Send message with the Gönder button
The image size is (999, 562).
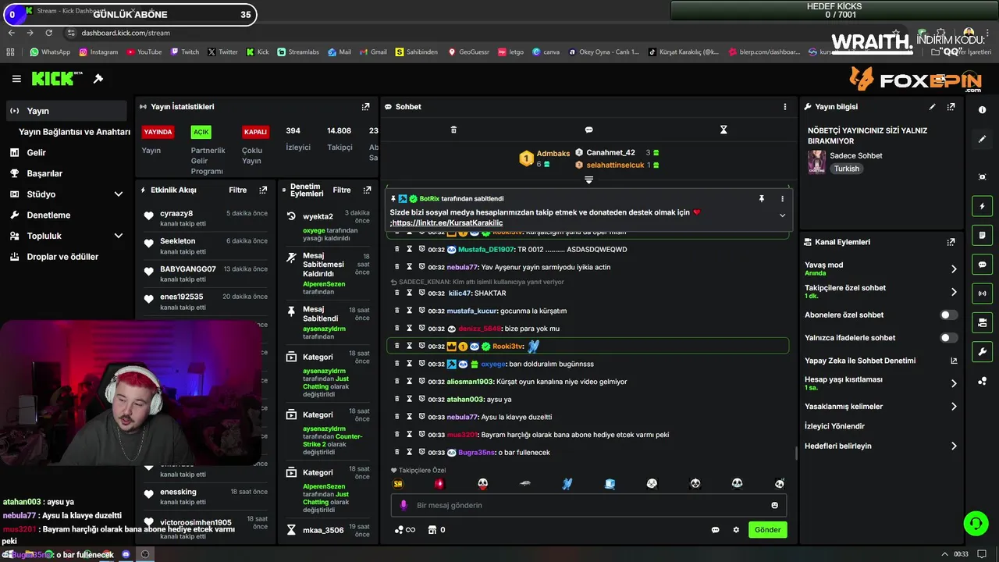pos(767,530)
